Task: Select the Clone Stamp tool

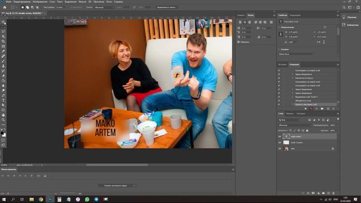Action: [3, 66]
